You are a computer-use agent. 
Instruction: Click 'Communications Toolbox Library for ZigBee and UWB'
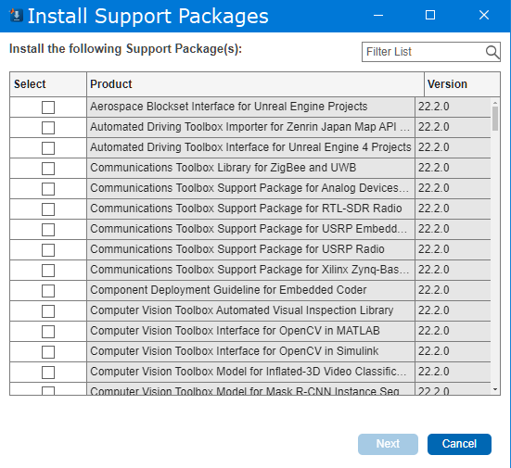(224, 168)
